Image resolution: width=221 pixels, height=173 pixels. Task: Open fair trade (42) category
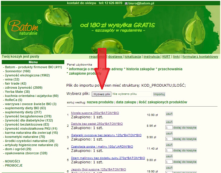coord(16,83)
